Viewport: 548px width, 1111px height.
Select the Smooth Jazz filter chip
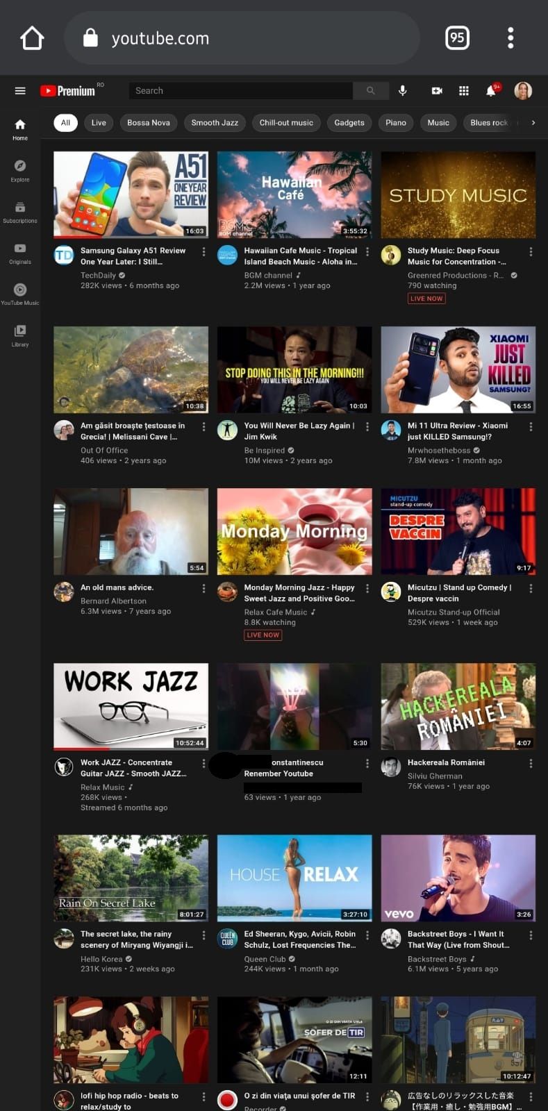coord(215,123)
